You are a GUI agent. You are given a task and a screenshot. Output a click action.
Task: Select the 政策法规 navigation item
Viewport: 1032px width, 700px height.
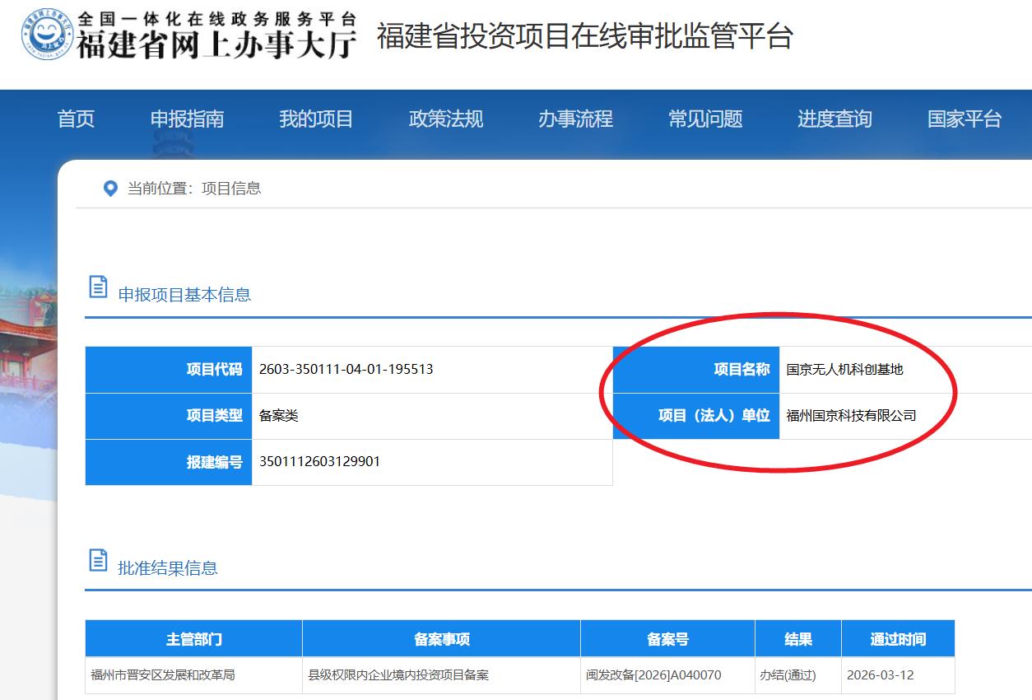click(x=446, y=119)
